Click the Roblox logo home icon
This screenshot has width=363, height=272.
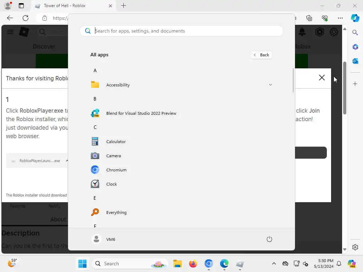(24, 32)
